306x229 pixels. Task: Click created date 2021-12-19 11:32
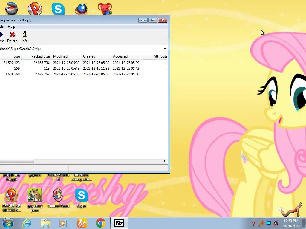click(96, 69)
